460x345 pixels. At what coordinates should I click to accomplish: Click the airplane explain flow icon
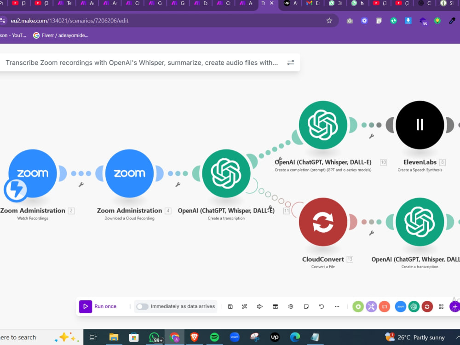pyautogui.click(x=259, y=306)
